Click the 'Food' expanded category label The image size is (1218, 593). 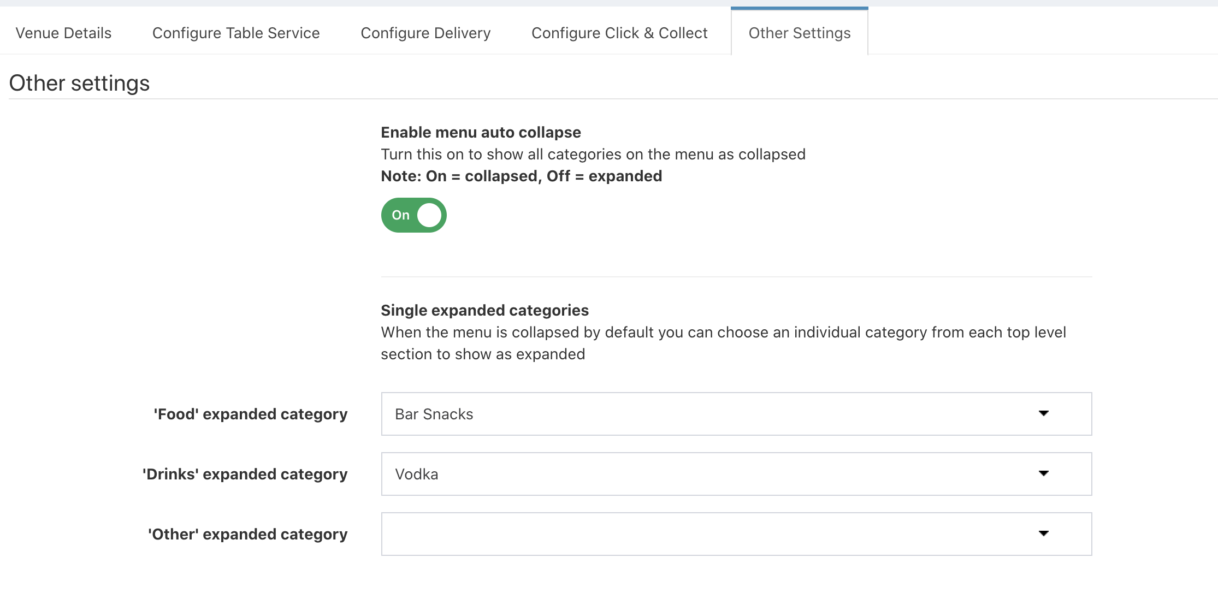(x=250, y=414)
